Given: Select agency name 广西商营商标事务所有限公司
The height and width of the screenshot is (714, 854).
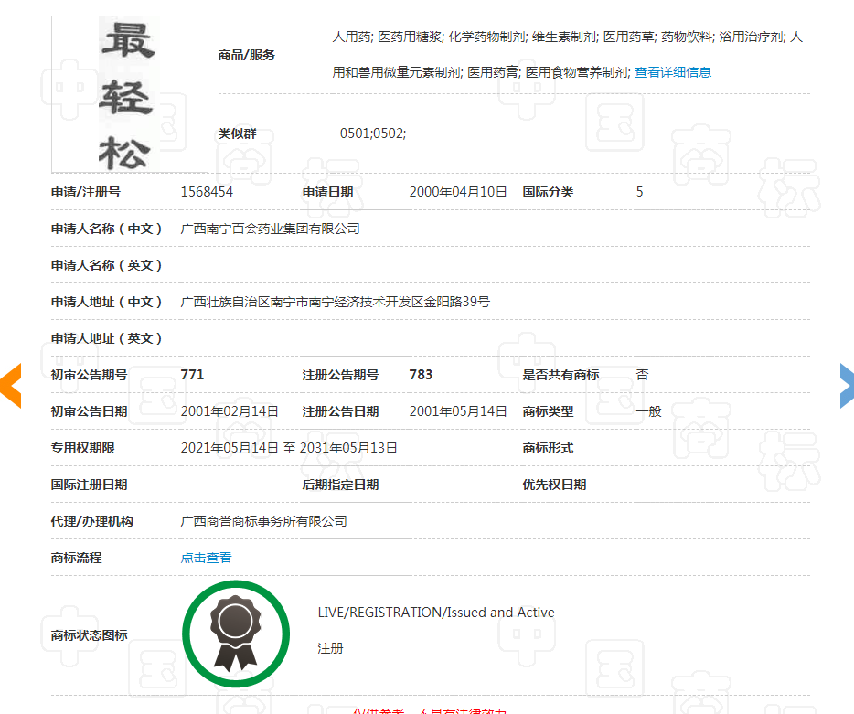Looking at the screenshot, I should click(263, 521).
